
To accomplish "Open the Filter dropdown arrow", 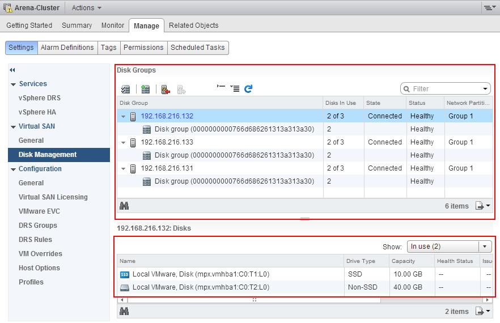I will coord(485,88).
